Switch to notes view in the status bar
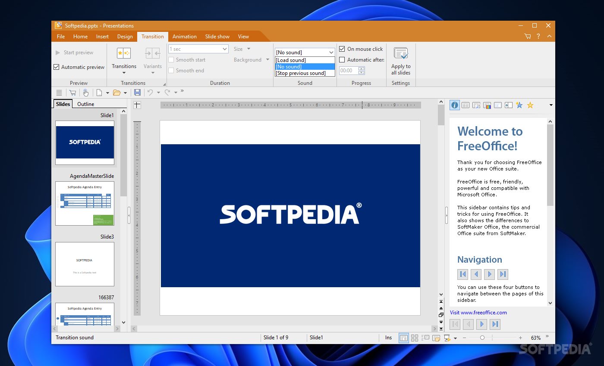 point(436,338)
